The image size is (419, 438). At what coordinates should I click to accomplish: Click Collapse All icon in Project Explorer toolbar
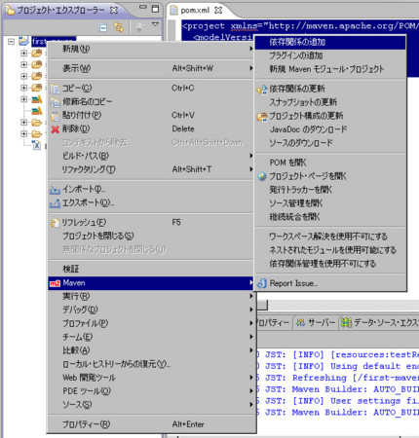pyautogui.click(x=103, y=28)
